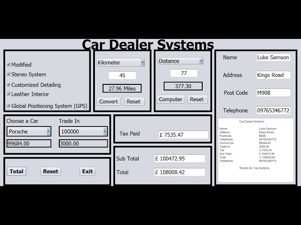
Task: Click the Sub Total field £ 100472.95
Action: (x=180, y=158)
